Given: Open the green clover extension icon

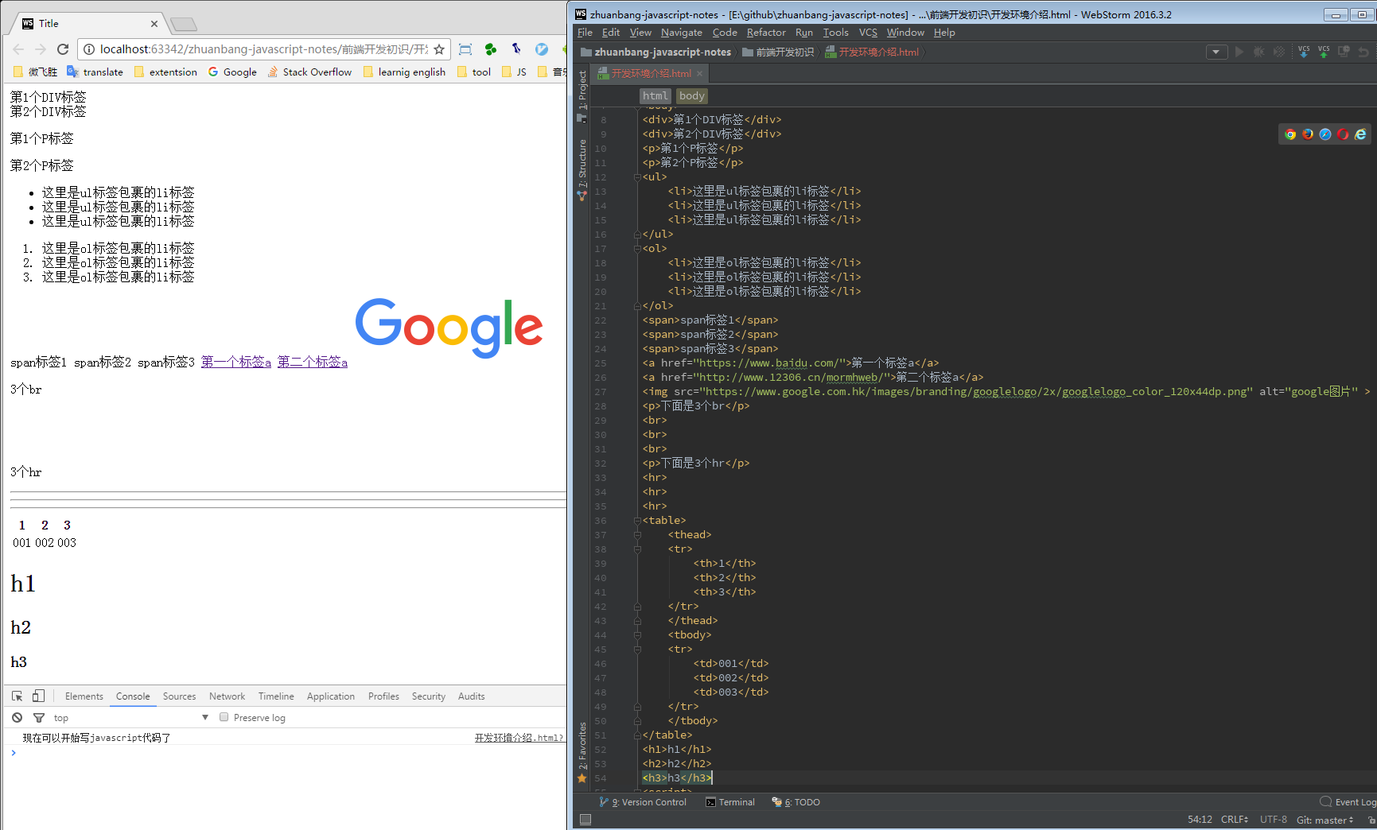Looking at the screenshot, I should 491,49.
